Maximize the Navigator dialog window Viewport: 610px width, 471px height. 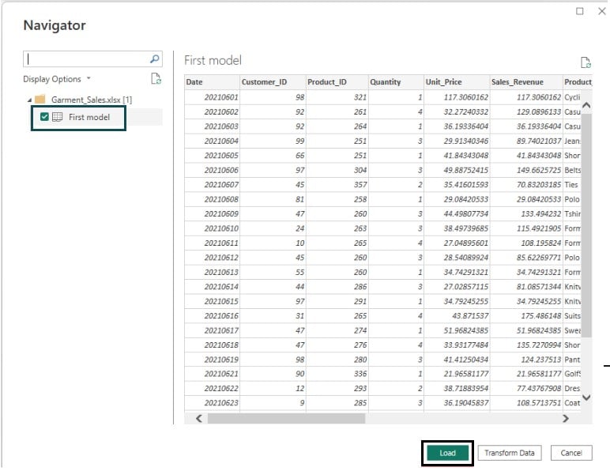(x=580, y=11)
